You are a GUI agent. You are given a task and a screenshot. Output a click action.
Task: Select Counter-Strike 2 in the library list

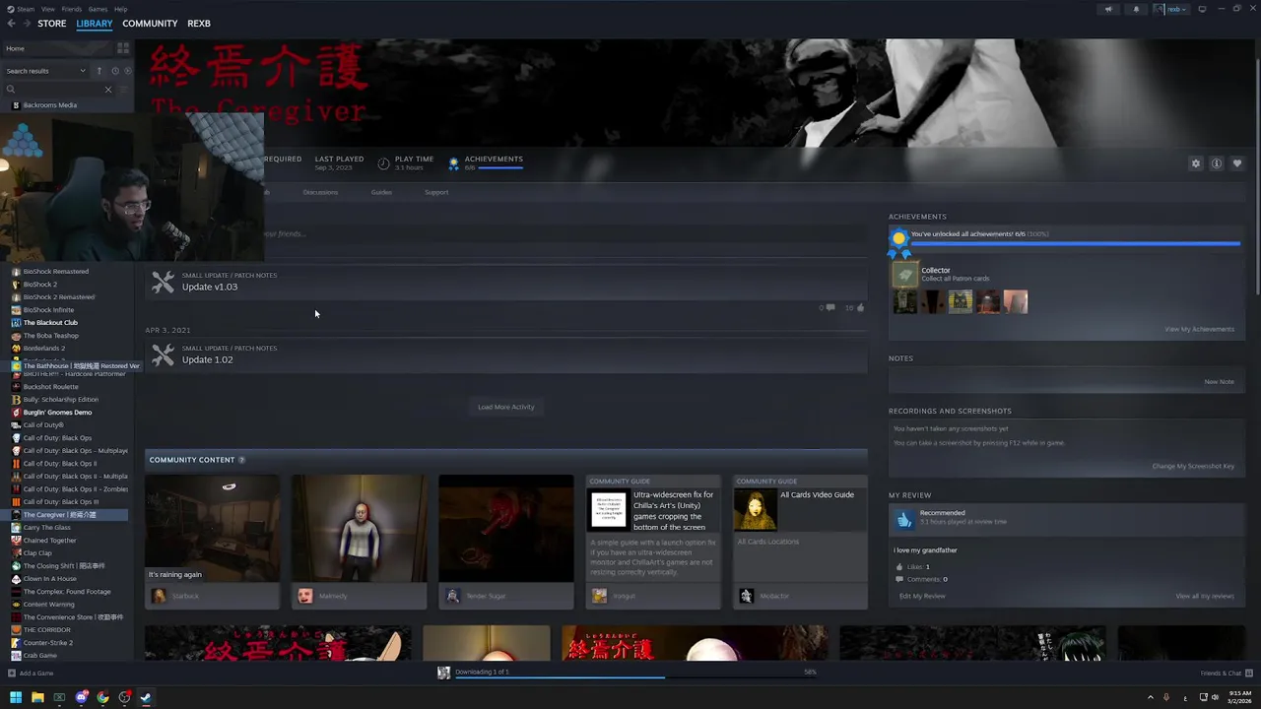pyautogui.click(x=47, y=643)
